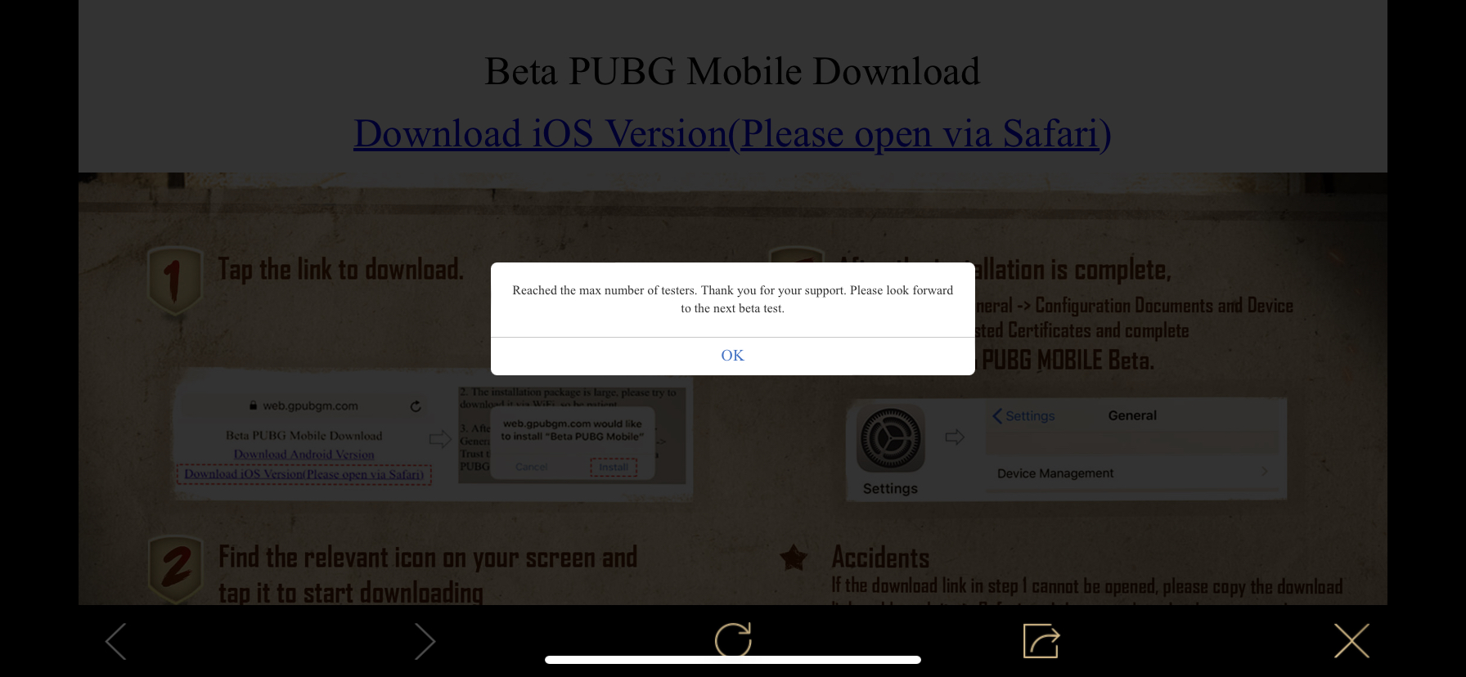Click the Settings back chevron in illustration
Screen dimensions: 1466x677
tap(997, 415)
